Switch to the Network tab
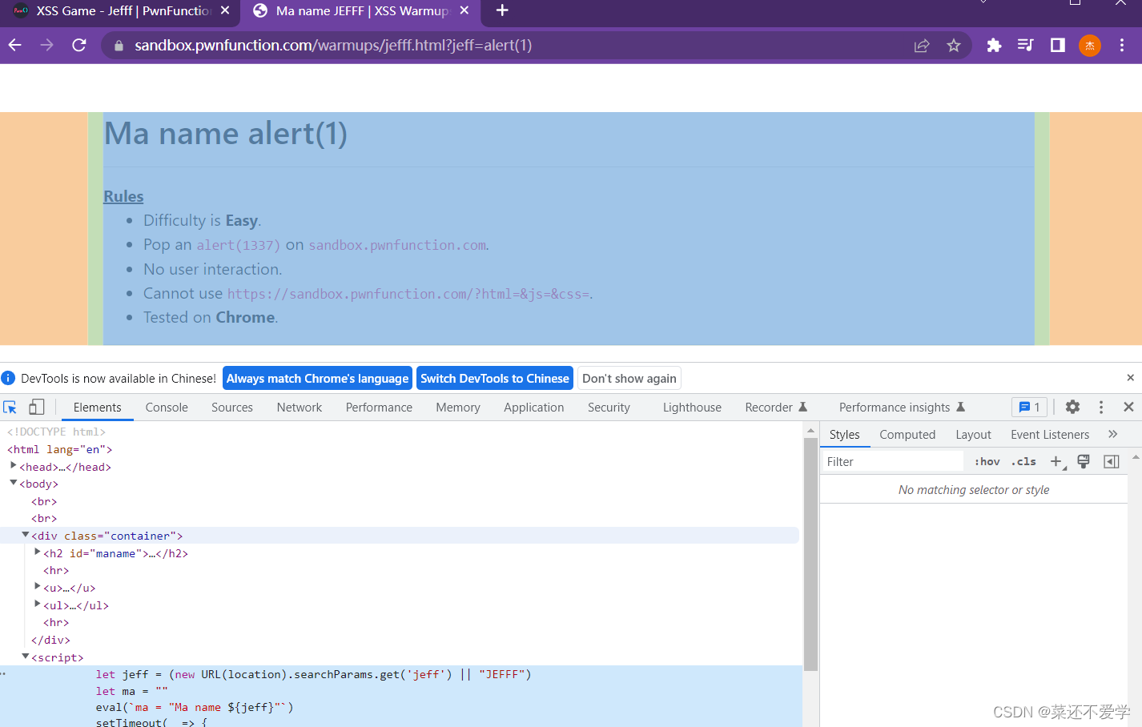The width and height of the screenshot is (1142, 727). pos(300,408)
